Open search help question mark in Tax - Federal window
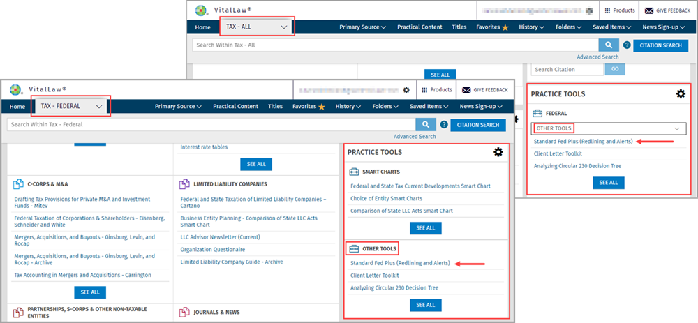Screen dimensions: 698x323 [444, 125]
